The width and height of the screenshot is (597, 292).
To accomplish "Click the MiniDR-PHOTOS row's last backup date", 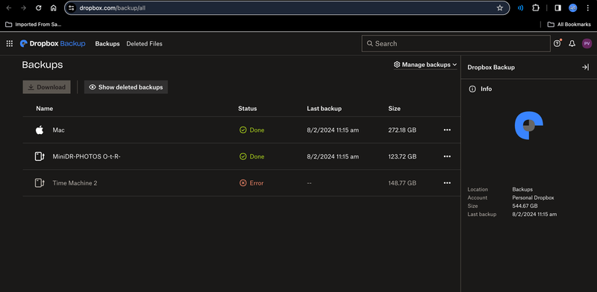I will [x=333, y=156].
